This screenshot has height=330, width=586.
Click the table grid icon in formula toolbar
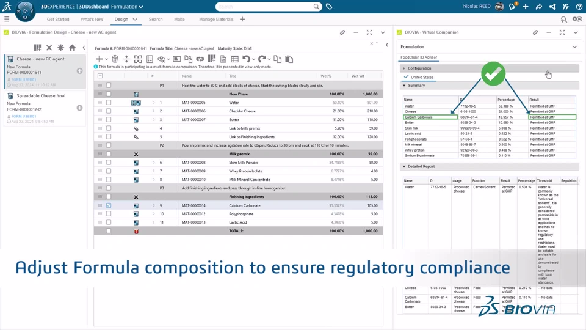pyautogui.click(x=234, y=59)
